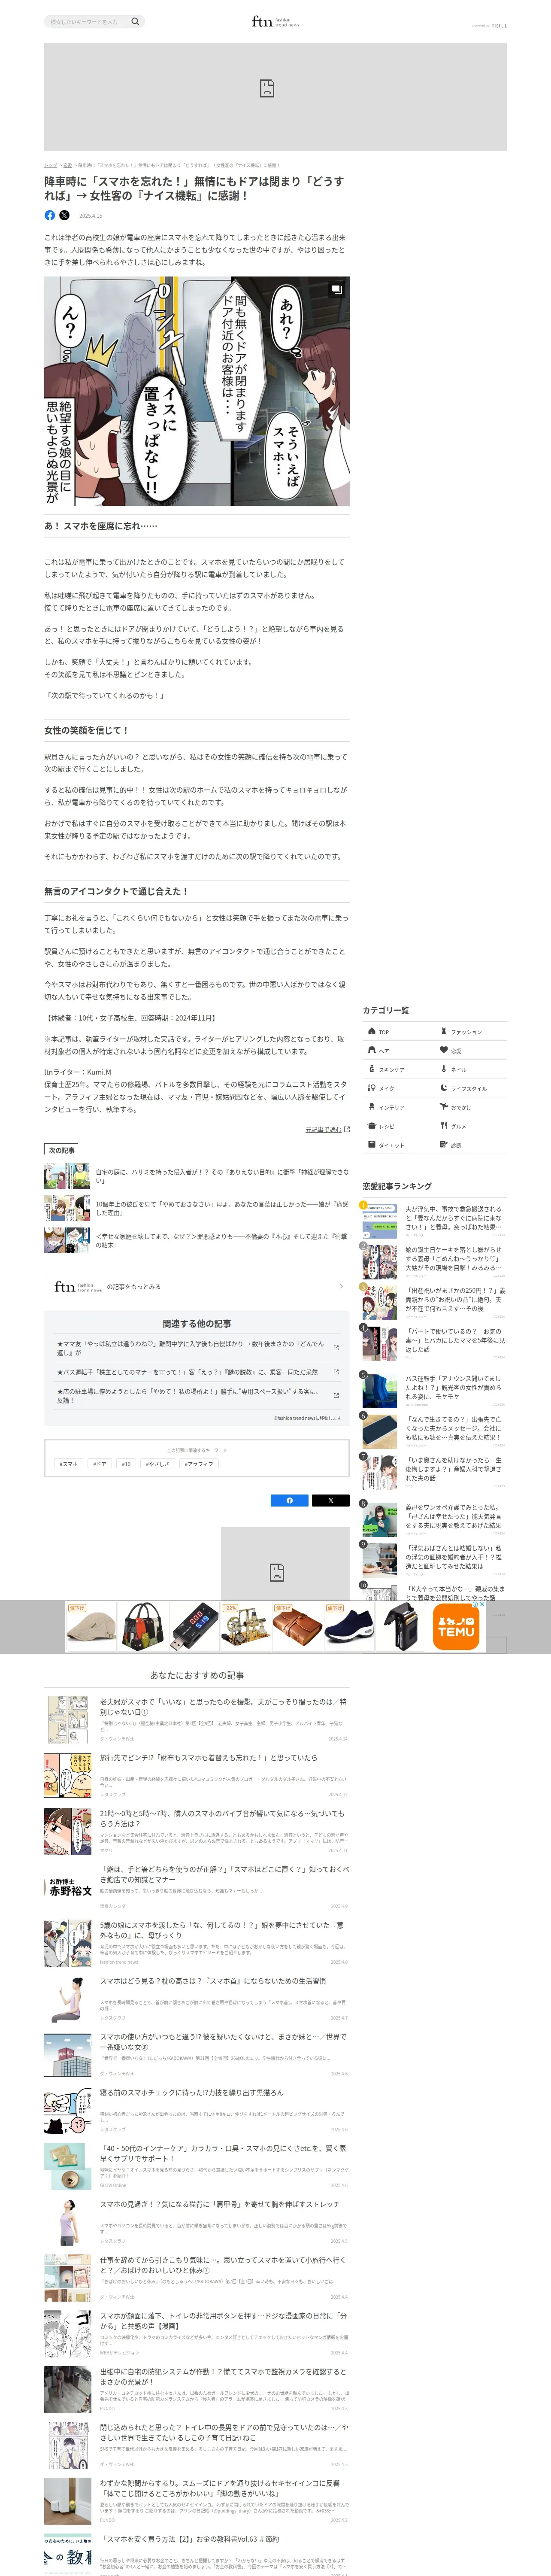
Task: Open recommended article 旅行先でピンチ 財布もスマホも
Action: click(197, 1776)
